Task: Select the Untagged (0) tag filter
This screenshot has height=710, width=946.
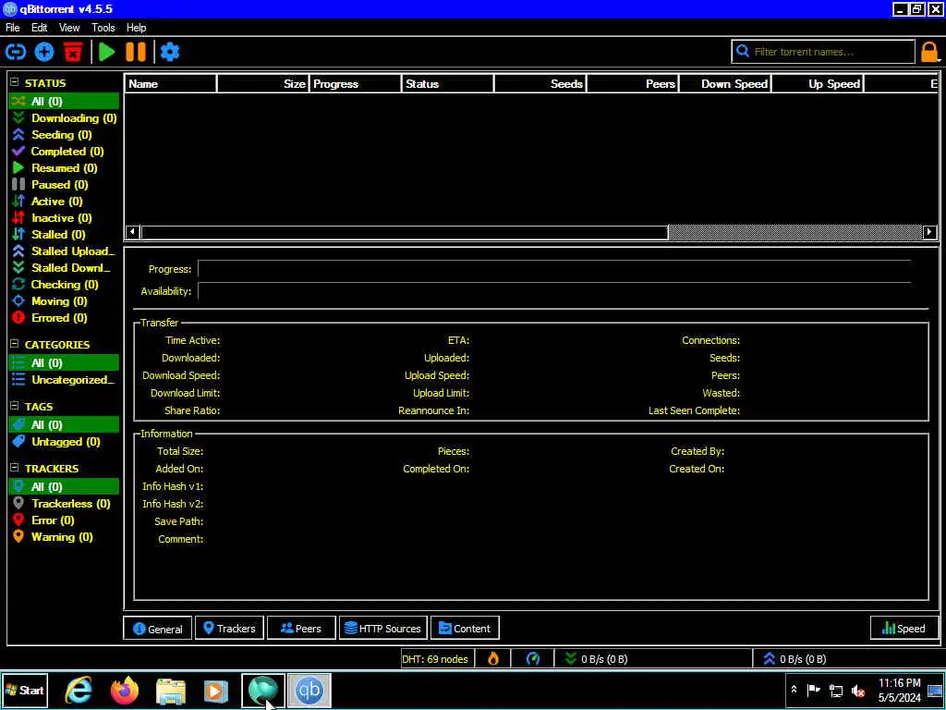Action: (64, 442)
